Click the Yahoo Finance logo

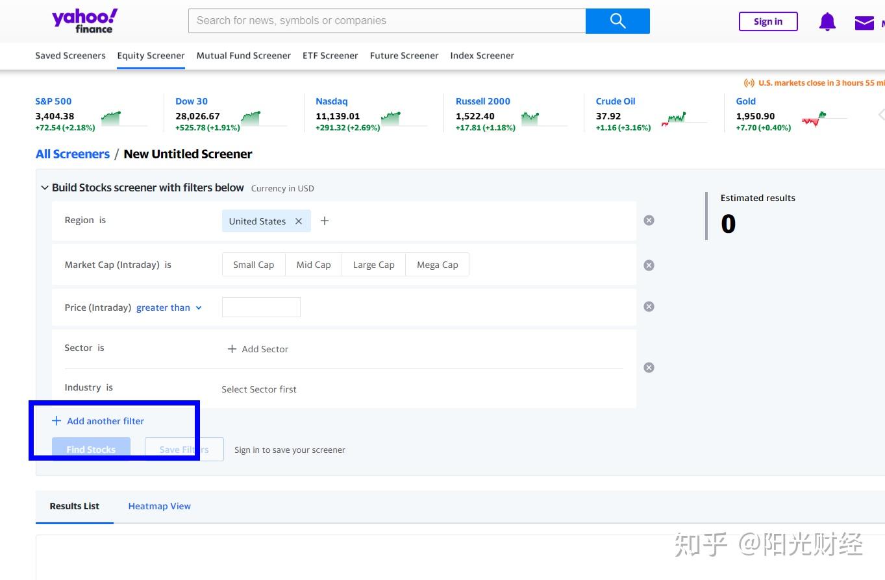click(x=84, y=21)
